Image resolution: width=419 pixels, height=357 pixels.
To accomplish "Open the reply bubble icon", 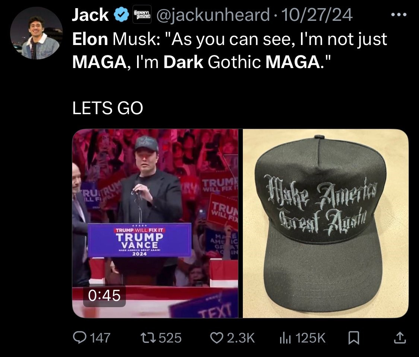I will tap(79, 338).
